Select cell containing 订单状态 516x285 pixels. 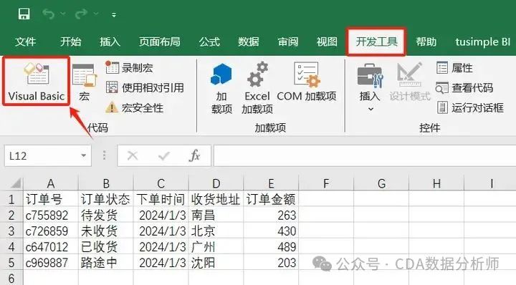106,199
